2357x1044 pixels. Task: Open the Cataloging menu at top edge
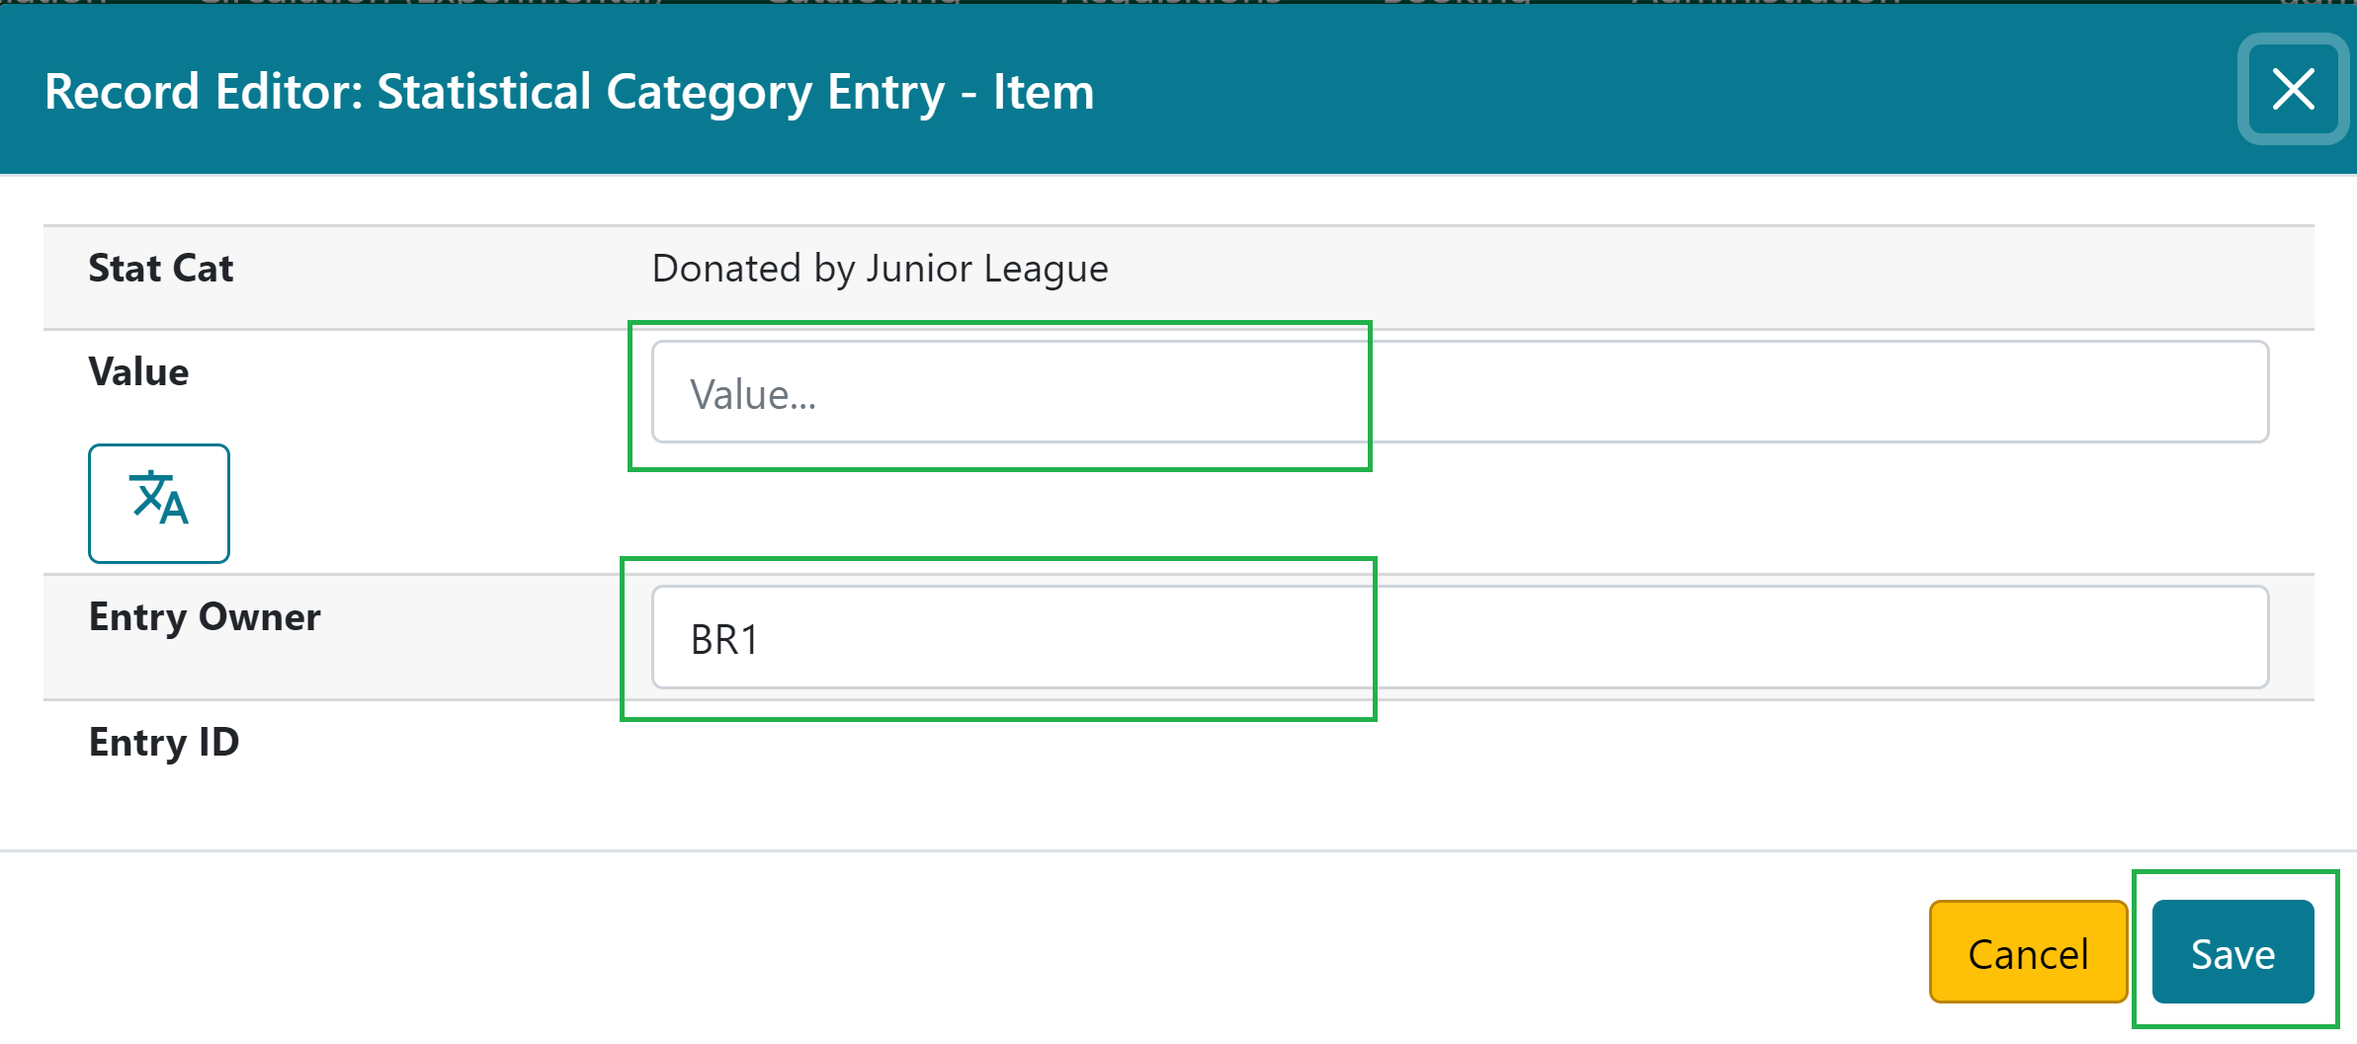click(862, 3)
